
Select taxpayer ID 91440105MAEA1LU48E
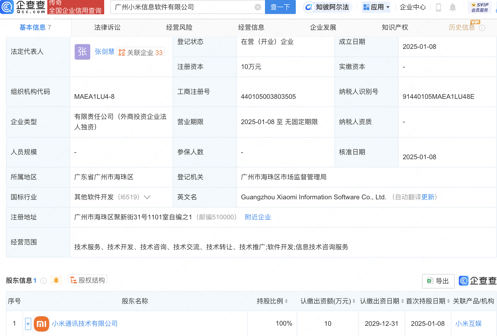[438, 97]
